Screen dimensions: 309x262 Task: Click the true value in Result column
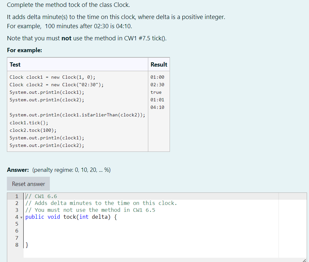156,92
